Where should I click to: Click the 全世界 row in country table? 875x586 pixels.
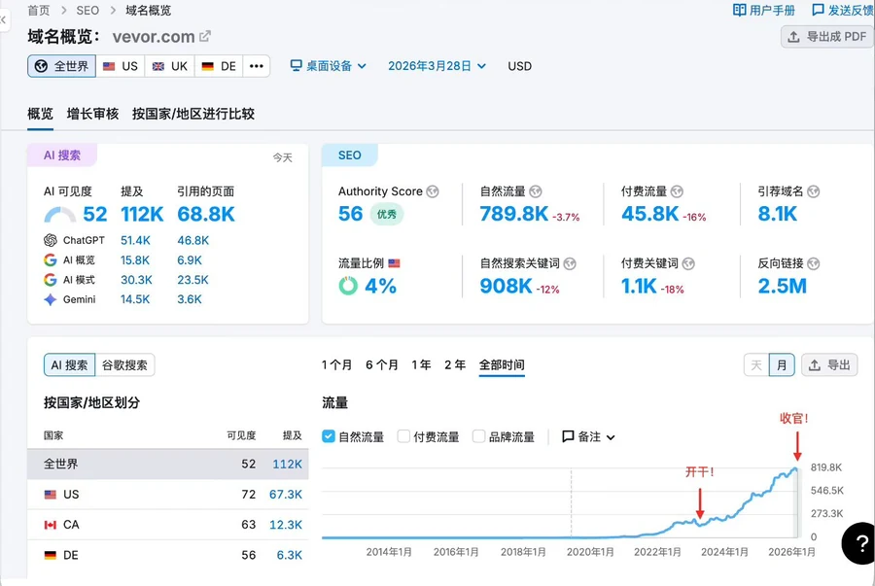point(168,464)
